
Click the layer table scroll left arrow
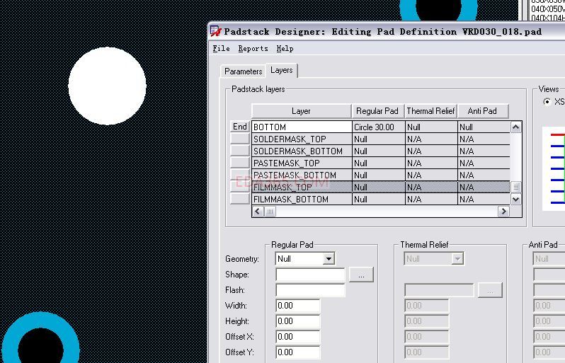[257, 212]
